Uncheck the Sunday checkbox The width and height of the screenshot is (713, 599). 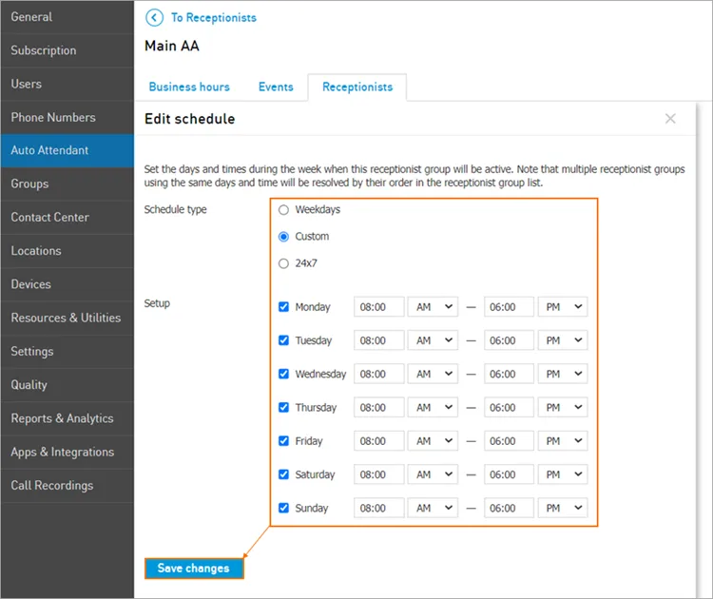click(283, 508)
